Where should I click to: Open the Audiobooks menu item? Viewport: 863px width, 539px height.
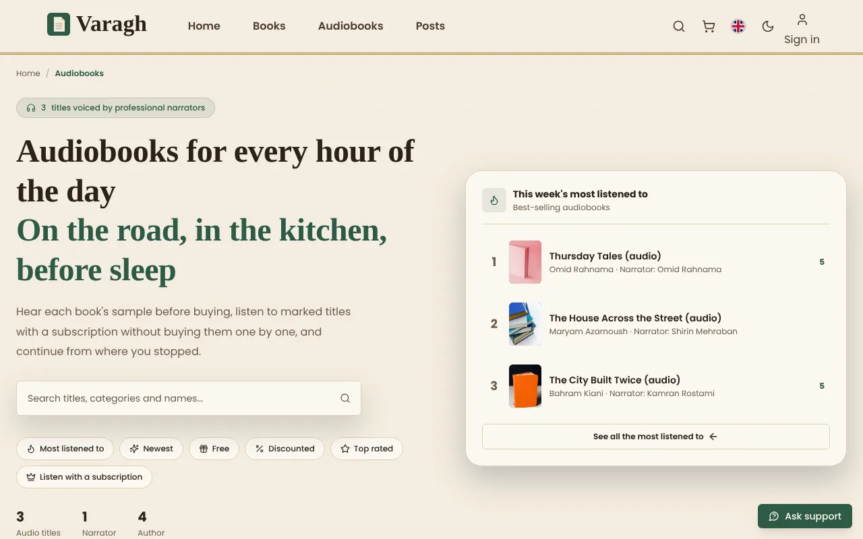[351, 26]
